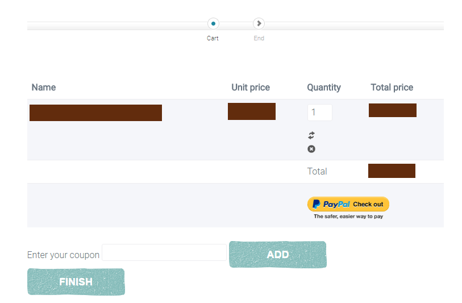
Task: Click the coupon code text field
Action: pos(164,252)
